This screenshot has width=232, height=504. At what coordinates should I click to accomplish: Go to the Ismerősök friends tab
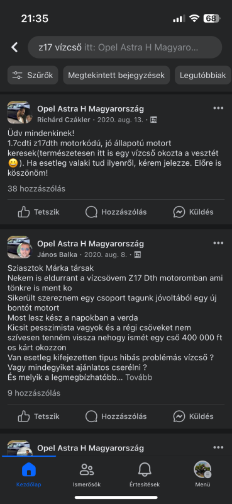tap(87, 475)
